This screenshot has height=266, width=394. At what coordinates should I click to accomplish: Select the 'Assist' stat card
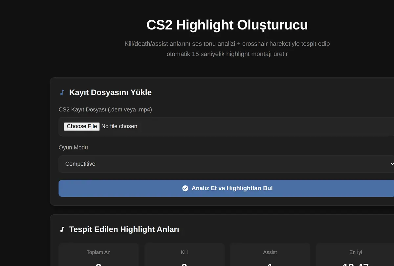270,255
